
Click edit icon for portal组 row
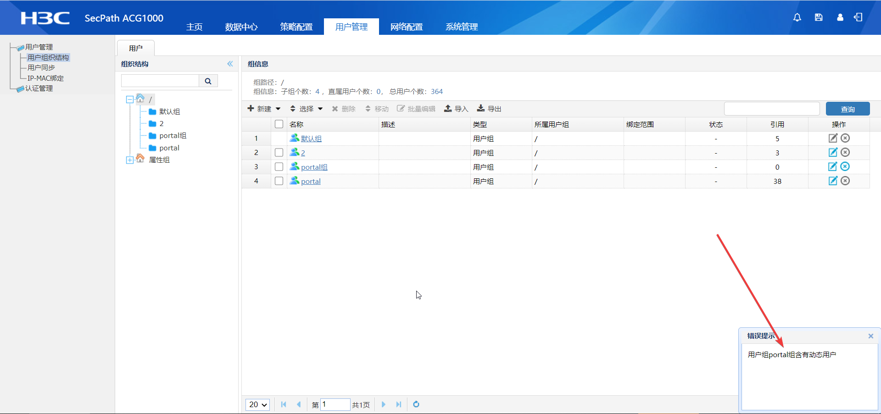(832, 167)
